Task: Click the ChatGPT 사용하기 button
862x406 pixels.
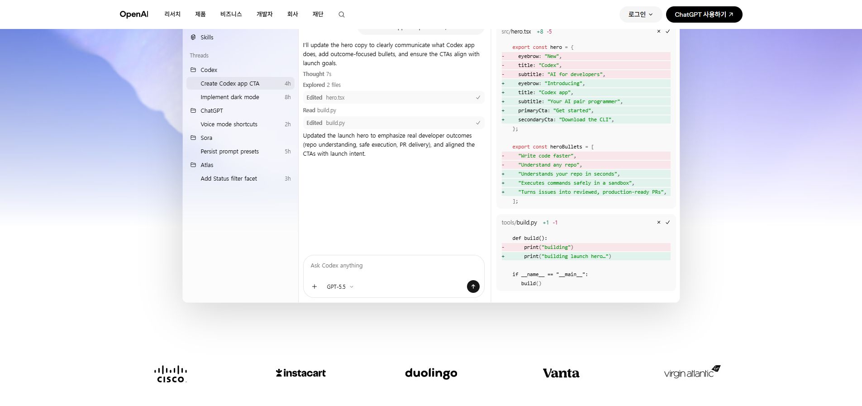Action: click(x=704, y=14)
